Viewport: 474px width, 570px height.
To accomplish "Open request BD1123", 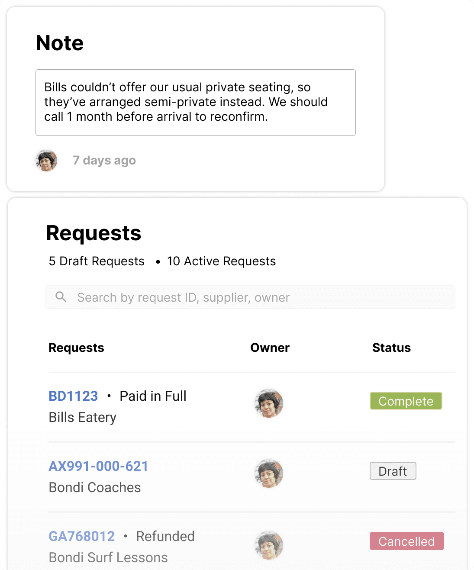I will coord(73,396).
